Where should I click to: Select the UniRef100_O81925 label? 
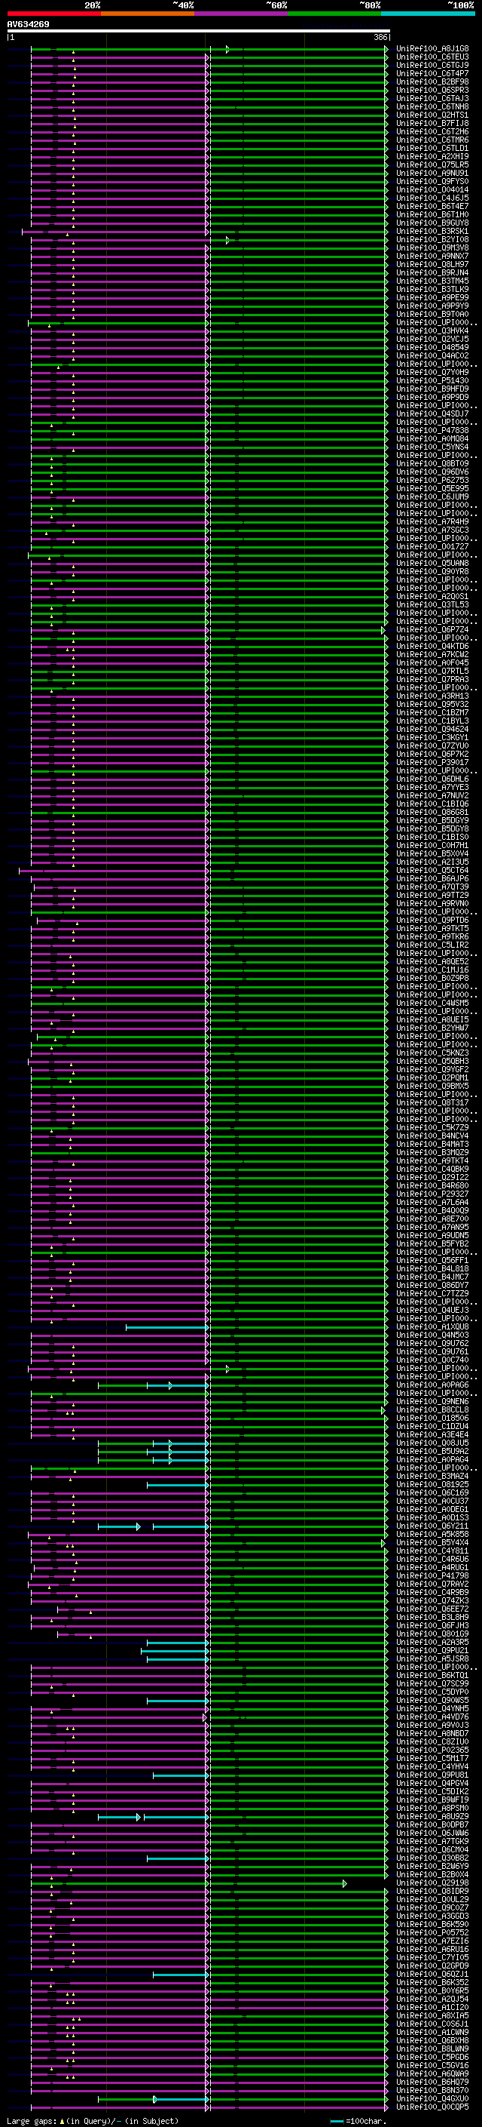pos(432,1485)
